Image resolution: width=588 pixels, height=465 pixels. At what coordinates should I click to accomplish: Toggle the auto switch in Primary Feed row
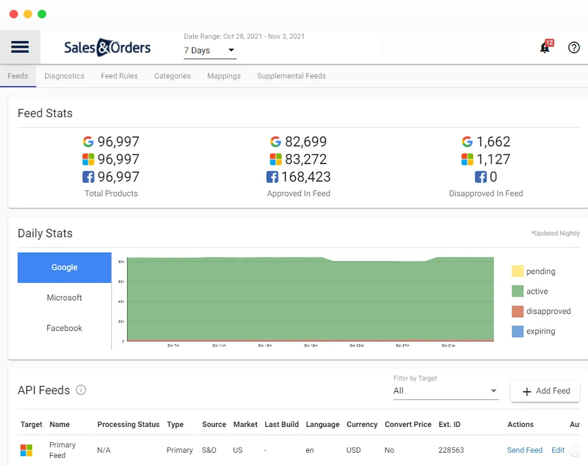click(x=575, y=450)
